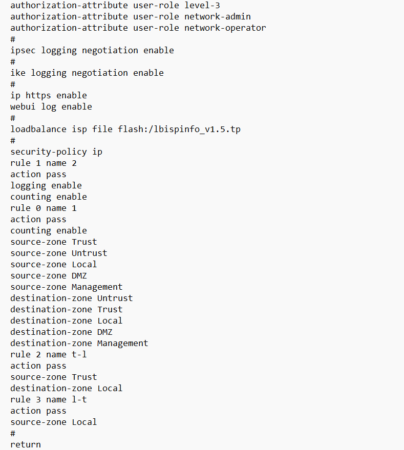Click the 'user-role network-operator' line
The image size is (404, 450).
[138, 28]
